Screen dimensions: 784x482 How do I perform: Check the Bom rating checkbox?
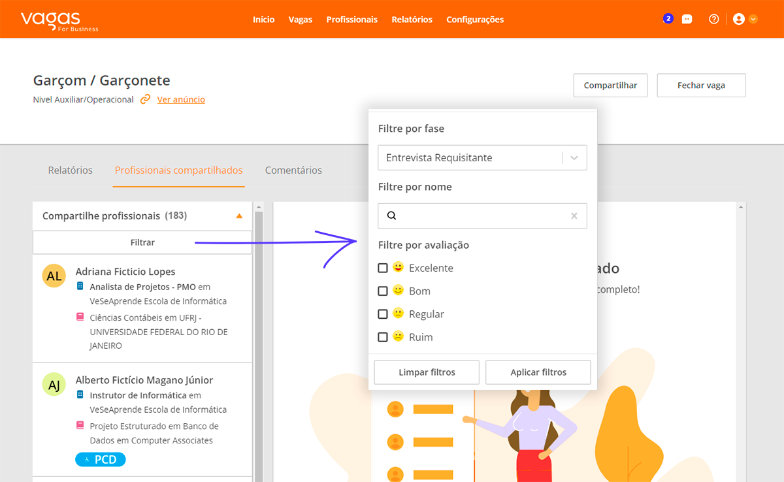point(383,291)
